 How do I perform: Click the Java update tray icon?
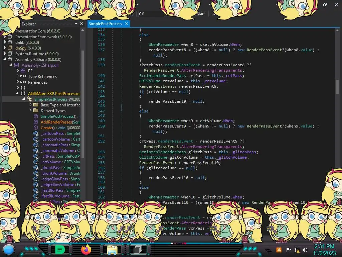click(x=279, y=250)
